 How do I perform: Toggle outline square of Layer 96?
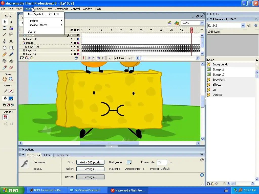78,51
